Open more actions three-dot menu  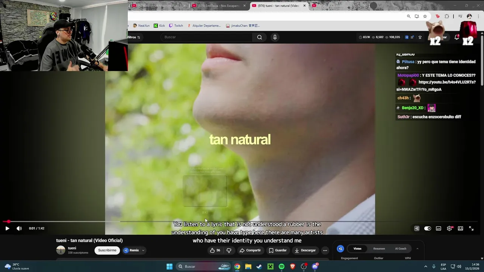(x=325, y=250)
